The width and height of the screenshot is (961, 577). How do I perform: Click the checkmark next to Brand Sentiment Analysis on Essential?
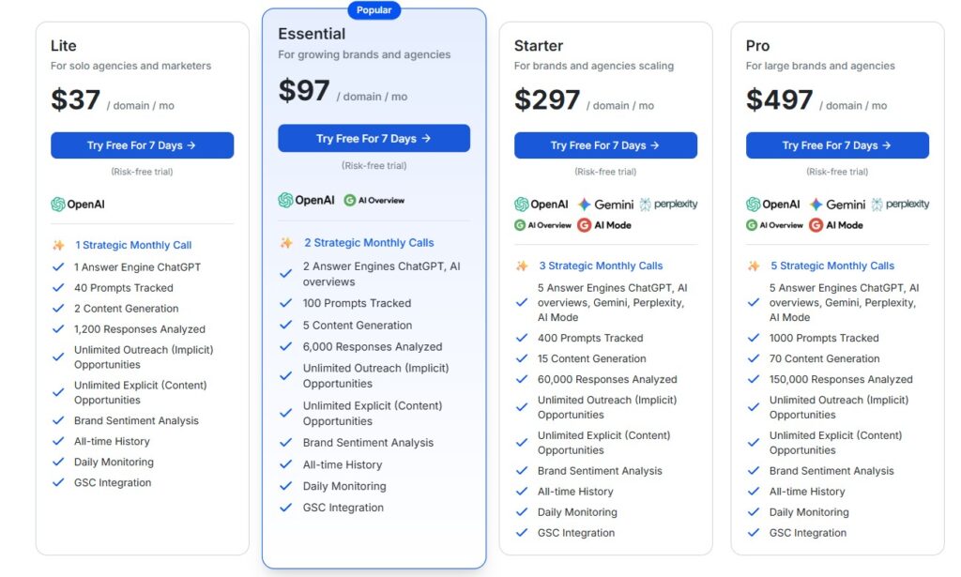286,443
